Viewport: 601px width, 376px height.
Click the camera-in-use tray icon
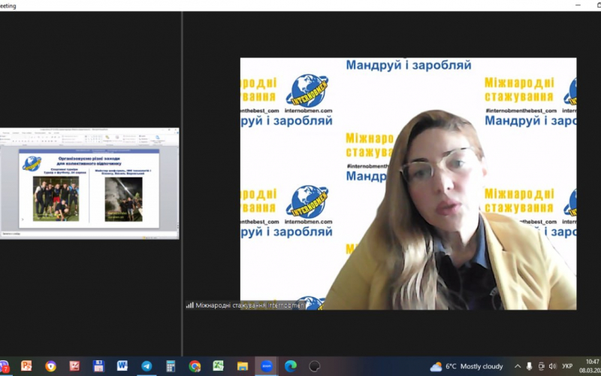coord(541,366)
